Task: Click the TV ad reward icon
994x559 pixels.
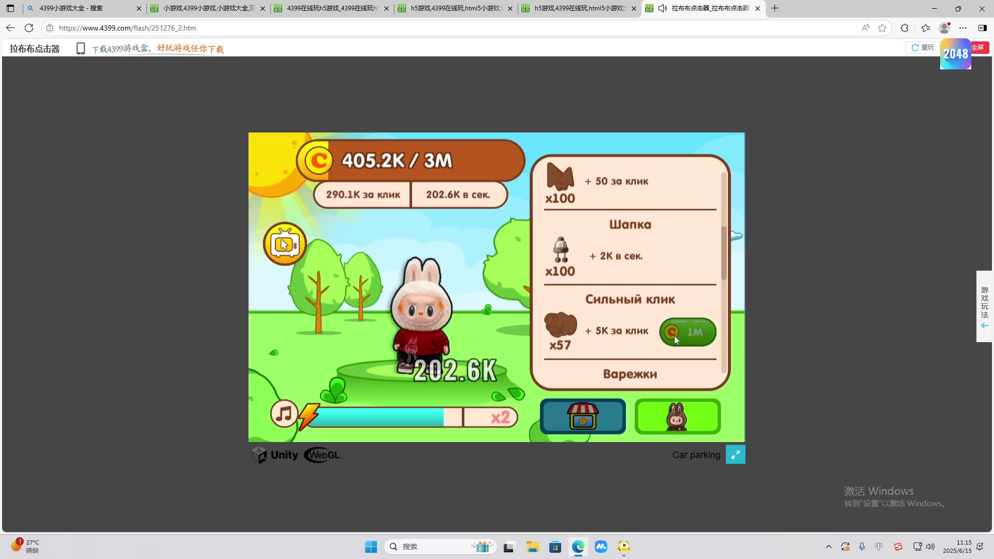Action: click(x=285, y=244)
